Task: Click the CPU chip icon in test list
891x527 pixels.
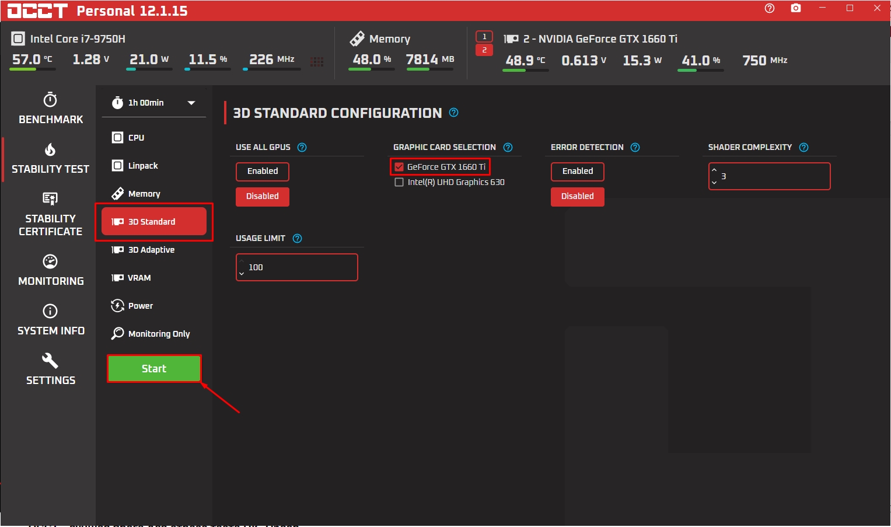Action: (117, 137)
